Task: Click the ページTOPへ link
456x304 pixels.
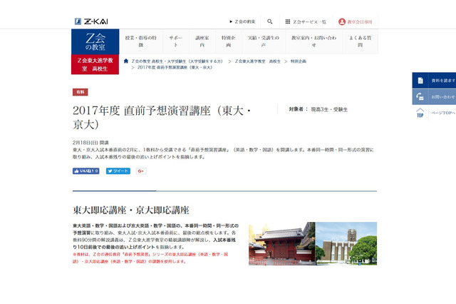Action: 443,113
